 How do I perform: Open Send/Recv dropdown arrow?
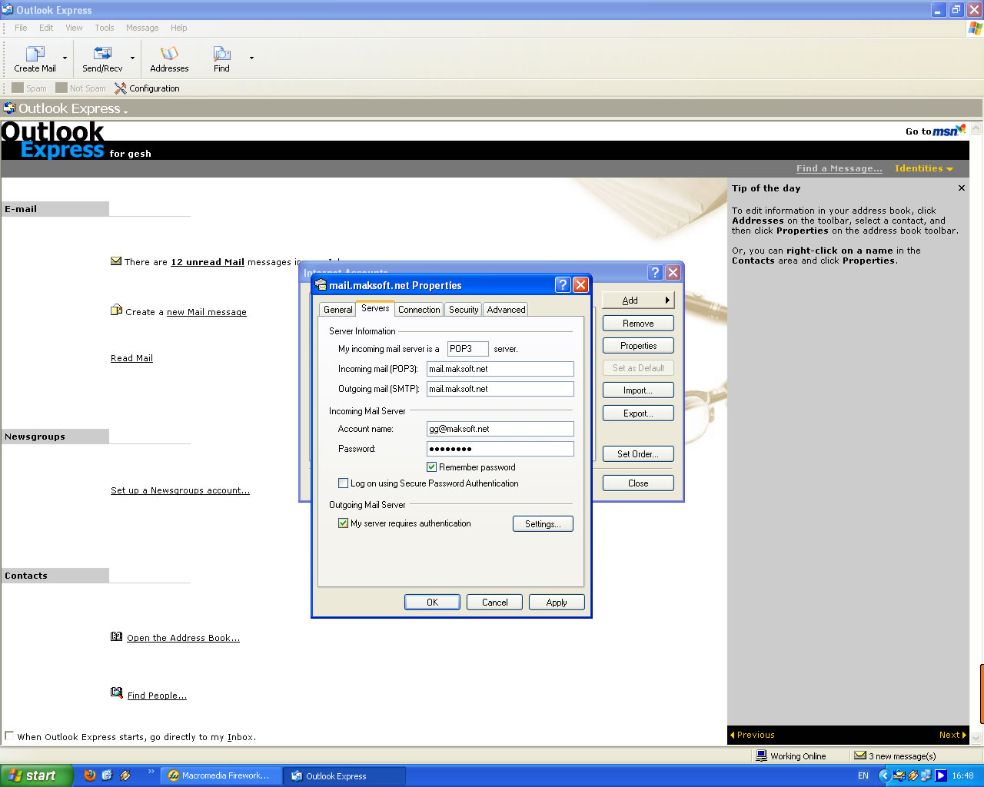coord(132,58)
